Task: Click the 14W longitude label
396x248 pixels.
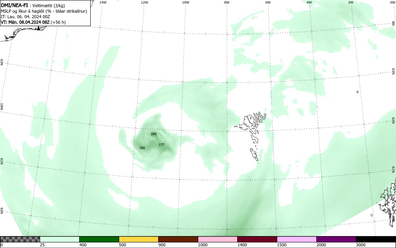Action: [103, 2]
